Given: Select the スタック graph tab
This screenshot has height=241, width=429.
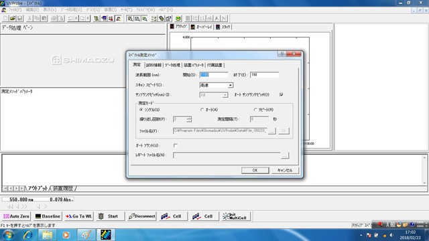Looking at the screenshot, I should (223, 27).
